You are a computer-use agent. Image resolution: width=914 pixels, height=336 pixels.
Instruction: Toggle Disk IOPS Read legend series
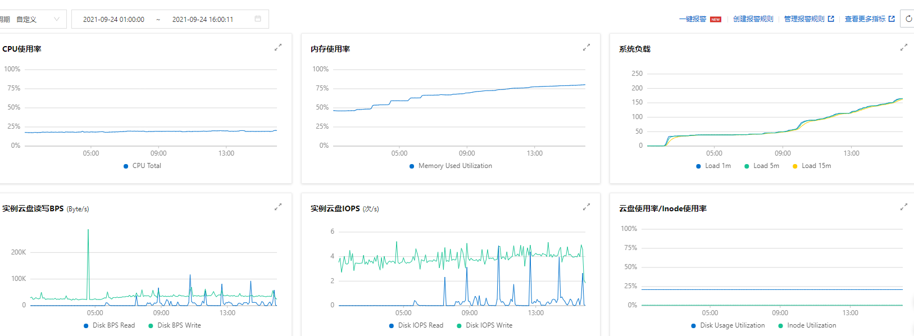pos(416,325)
